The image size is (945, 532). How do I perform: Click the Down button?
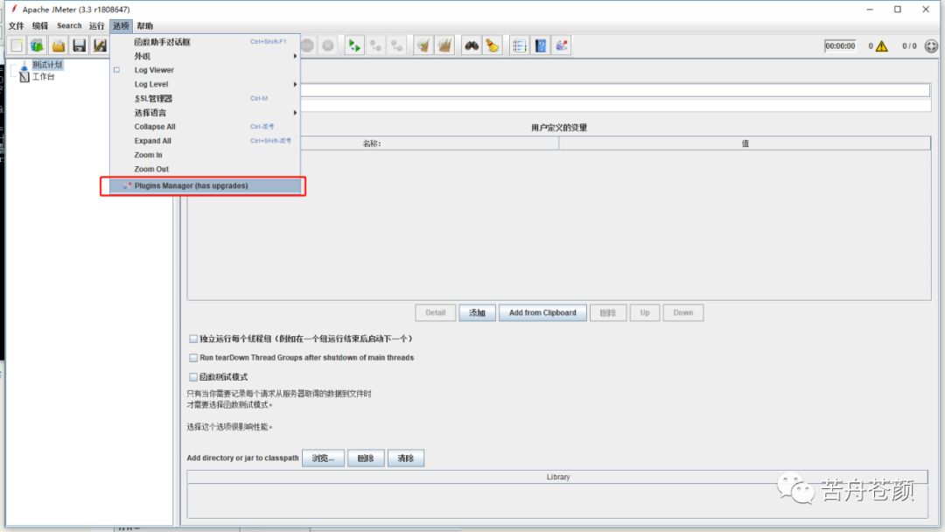tap(682, 312)
